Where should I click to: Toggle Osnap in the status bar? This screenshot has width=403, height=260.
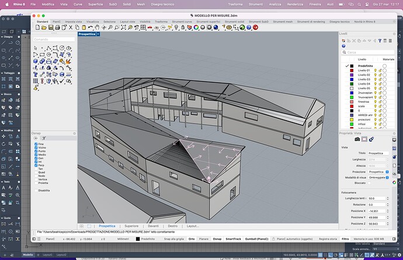[217, 239]
